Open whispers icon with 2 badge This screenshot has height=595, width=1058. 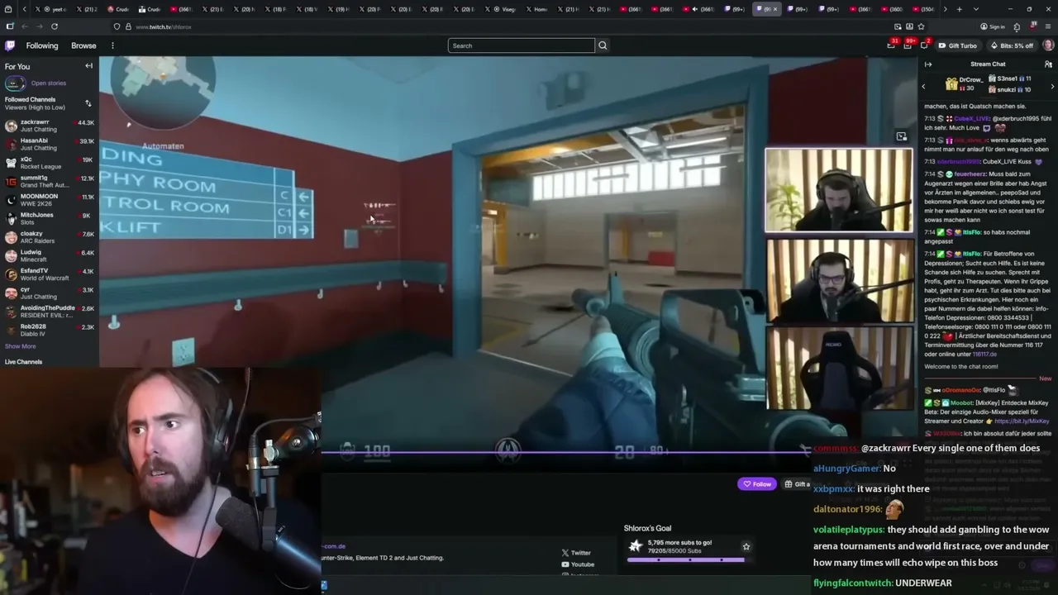(924, 45)
